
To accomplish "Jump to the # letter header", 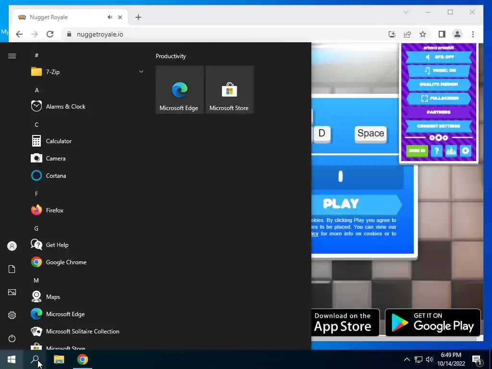I will [37, 55].
